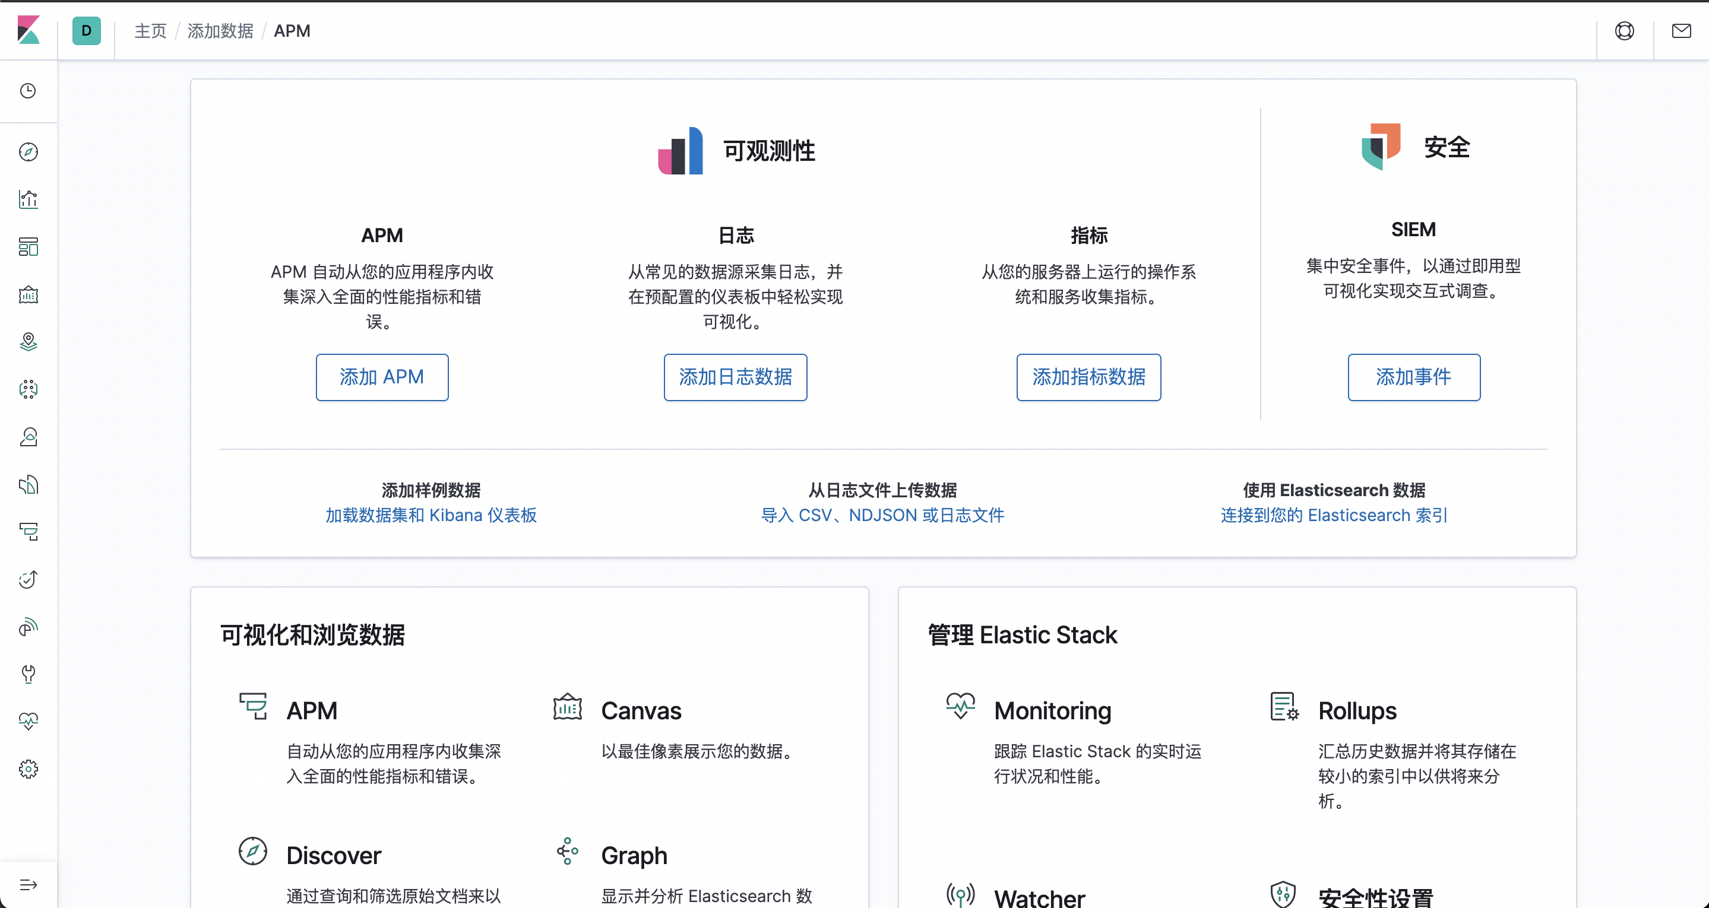
Task: Click the 添加样例数据 heading
Action: tap(431, 490)
